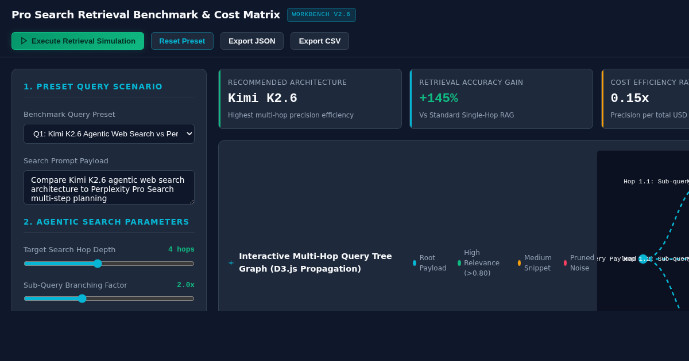689x361 pixels.
Task: Click the graph icon beside Interactive Multi-Hop title
Action: (x=231, y=263)
